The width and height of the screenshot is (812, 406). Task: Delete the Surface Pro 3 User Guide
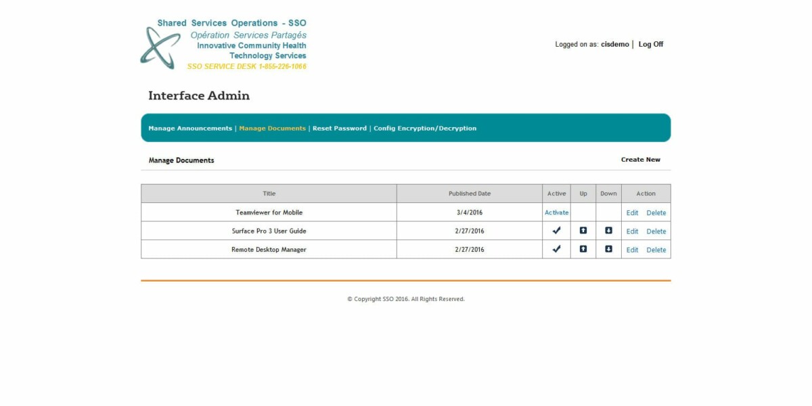pos(656,231)
